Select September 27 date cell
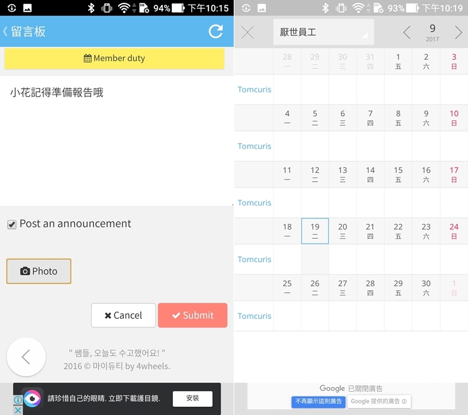The image size is (468, 415). pos(342,287)
